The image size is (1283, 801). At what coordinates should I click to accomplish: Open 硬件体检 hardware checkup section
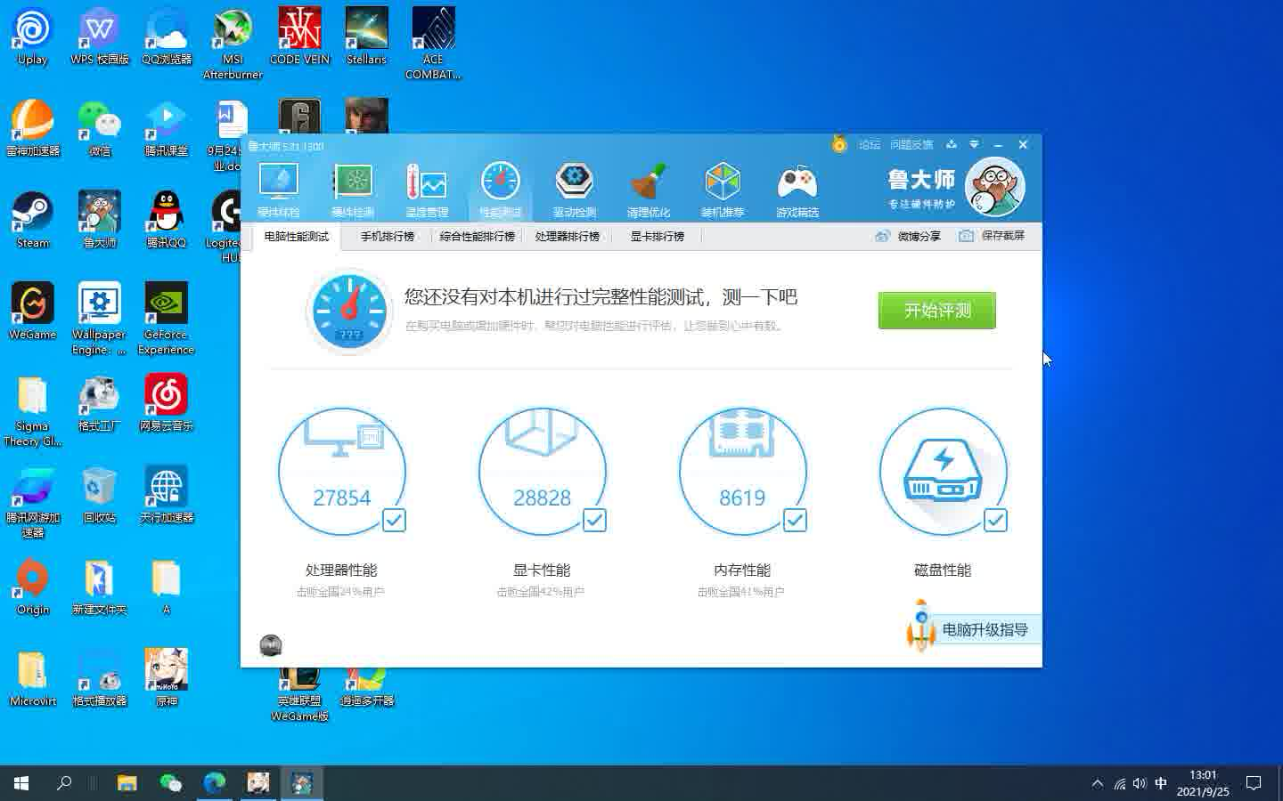[279, 190]
